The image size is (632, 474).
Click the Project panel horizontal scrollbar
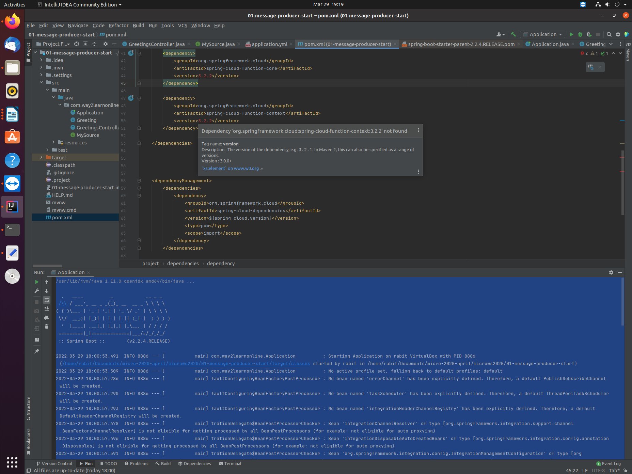click(47, 266)
